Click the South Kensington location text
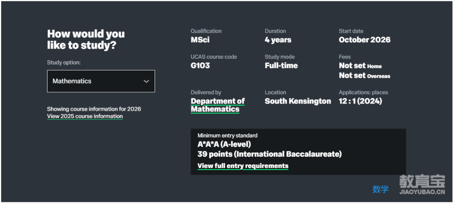The width and height of the screenshot is (454, 204). coord(298,101)
